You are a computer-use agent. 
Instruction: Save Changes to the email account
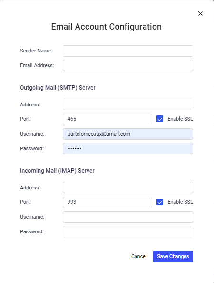[173, 256]
